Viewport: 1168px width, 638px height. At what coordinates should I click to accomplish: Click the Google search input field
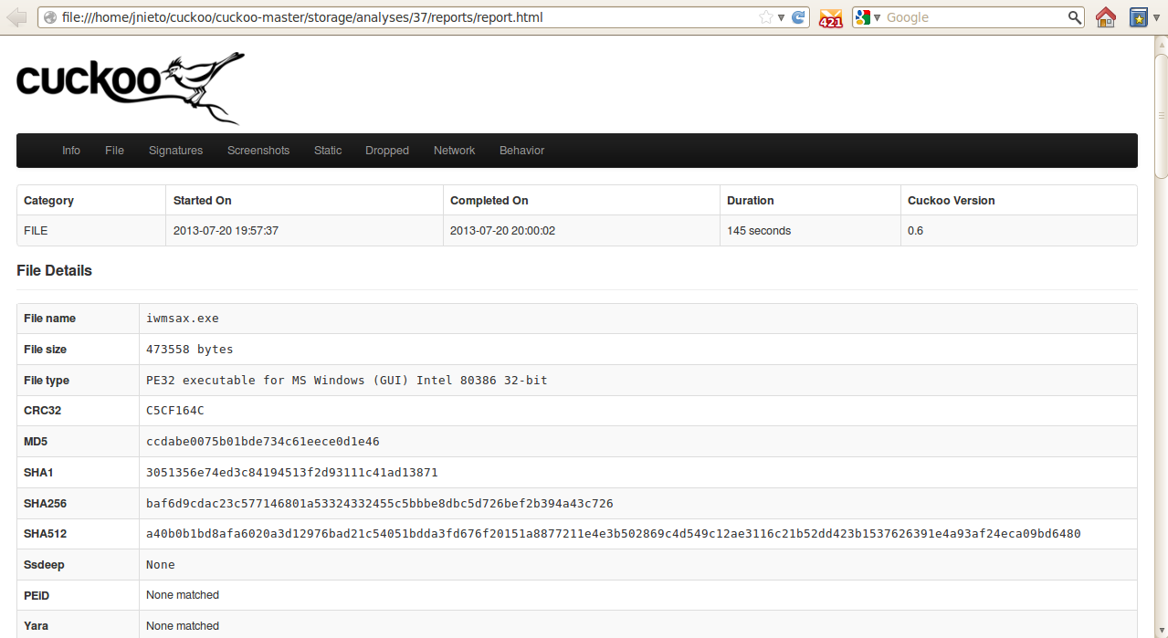point(968,16)
